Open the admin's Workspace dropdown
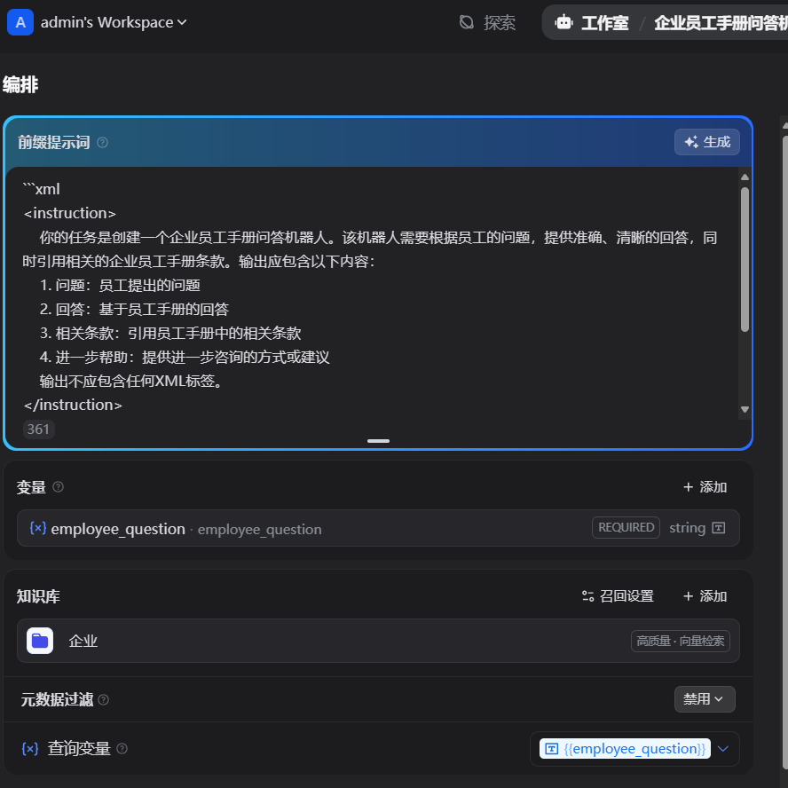This screenshot has height=788, width=788. tap(114, 22)
